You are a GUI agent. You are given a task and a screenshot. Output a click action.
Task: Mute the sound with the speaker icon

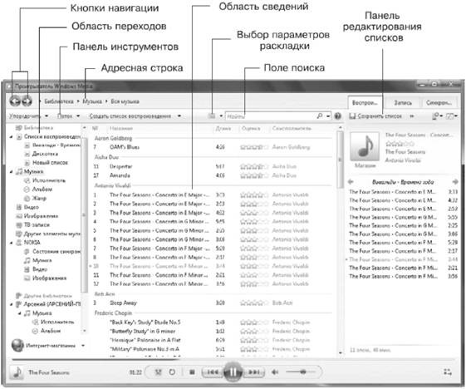coord(275,372)
